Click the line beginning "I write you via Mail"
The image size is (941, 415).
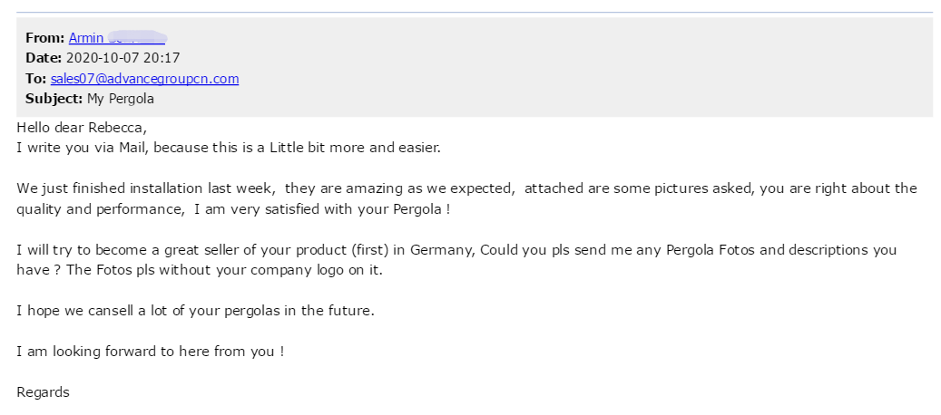coord(229,148)
